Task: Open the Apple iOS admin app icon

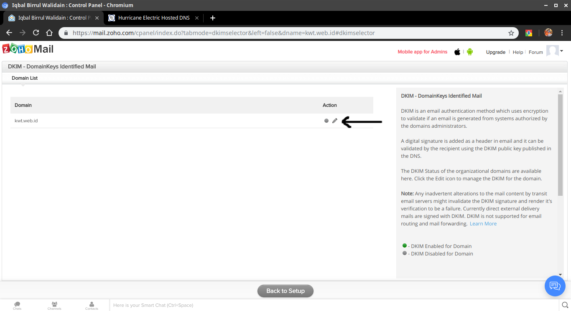Action: pyautogui.click(x=457, y=52)
